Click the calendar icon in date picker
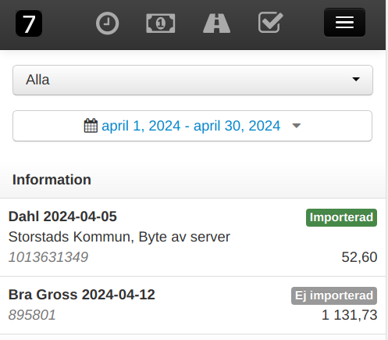The image size is (388, 340). pos(91,126)
